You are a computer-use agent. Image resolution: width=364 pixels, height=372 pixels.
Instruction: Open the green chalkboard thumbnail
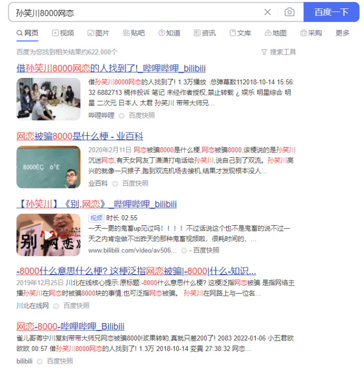click(x=48, y=167)
